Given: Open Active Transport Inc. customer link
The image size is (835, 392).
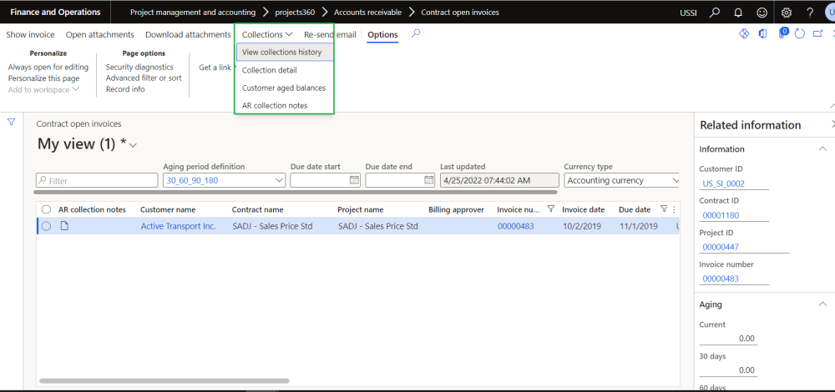Looking at the screenshot, I should click(x=179, y=226).
